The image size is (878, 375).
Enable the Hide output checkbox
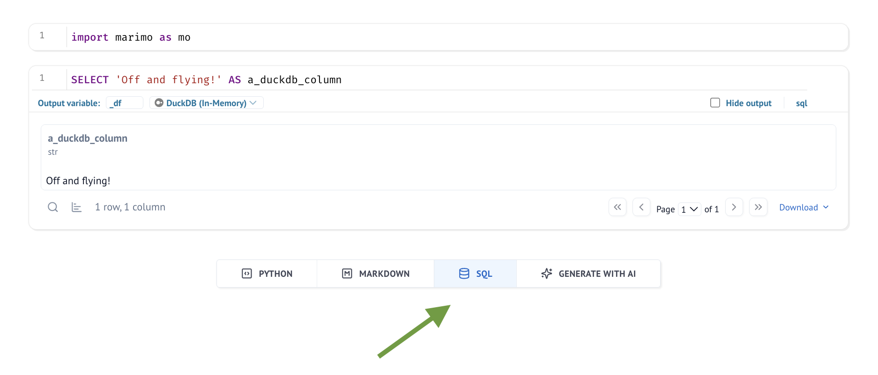click(715, 103)
